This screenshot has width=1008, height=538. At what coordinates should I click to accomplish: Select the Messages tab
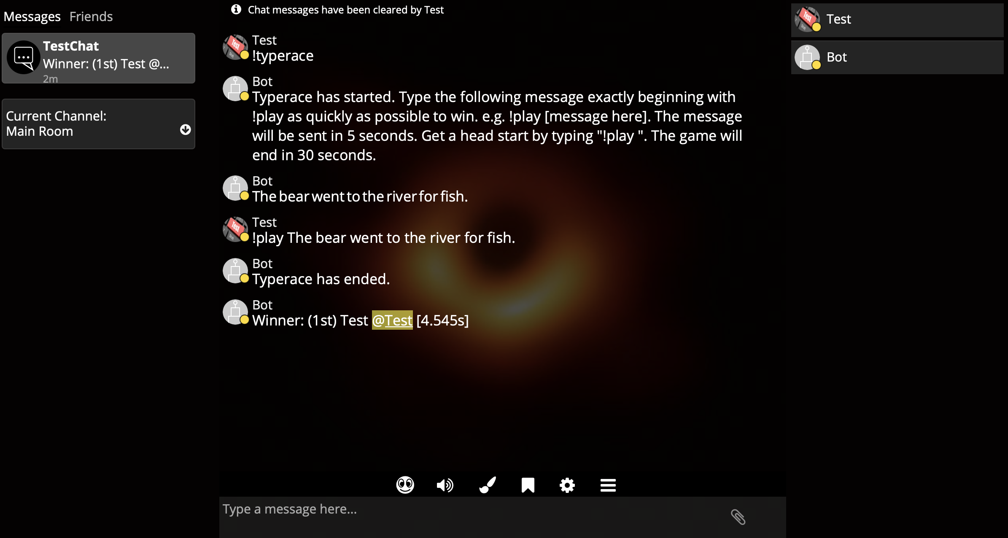click(x=31, y=17)
